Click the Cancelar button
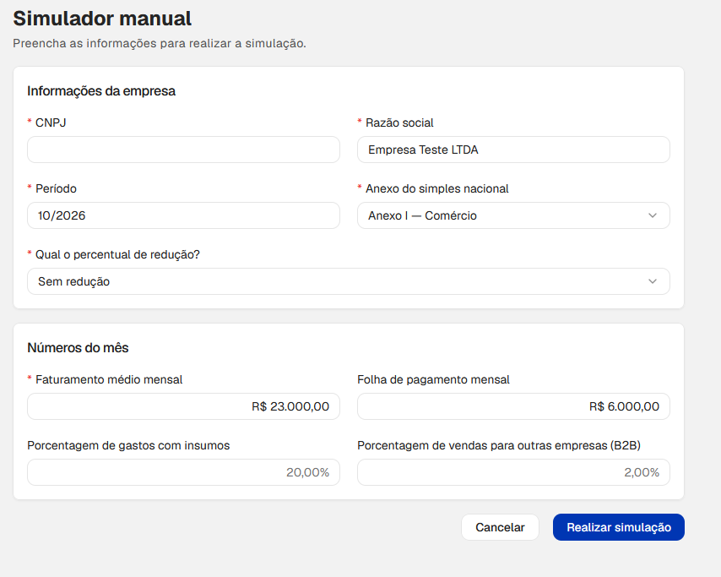The image size is (721, 577). pos(500,527)
